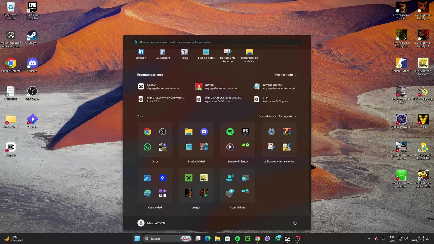This screenshot has width=434, height=244.
Task: Open the Visualización: Categoría dropdown
Action: (278, 116)
